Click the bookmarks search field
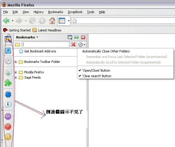175x147 pixels. click(x=45, y=45)
